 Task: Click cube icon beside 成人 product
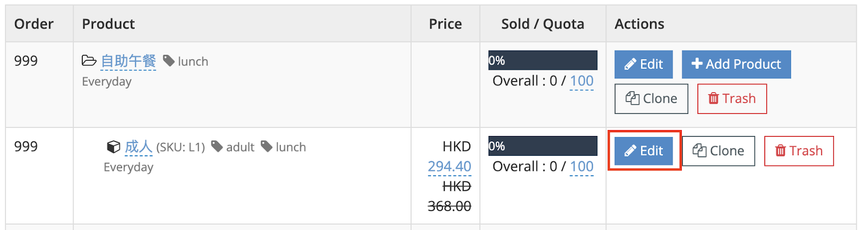coord(114,147)
